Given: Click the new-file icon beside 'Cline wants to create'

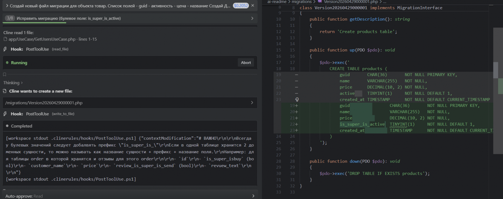Looking at the screenshot, I should coord(5,91).
